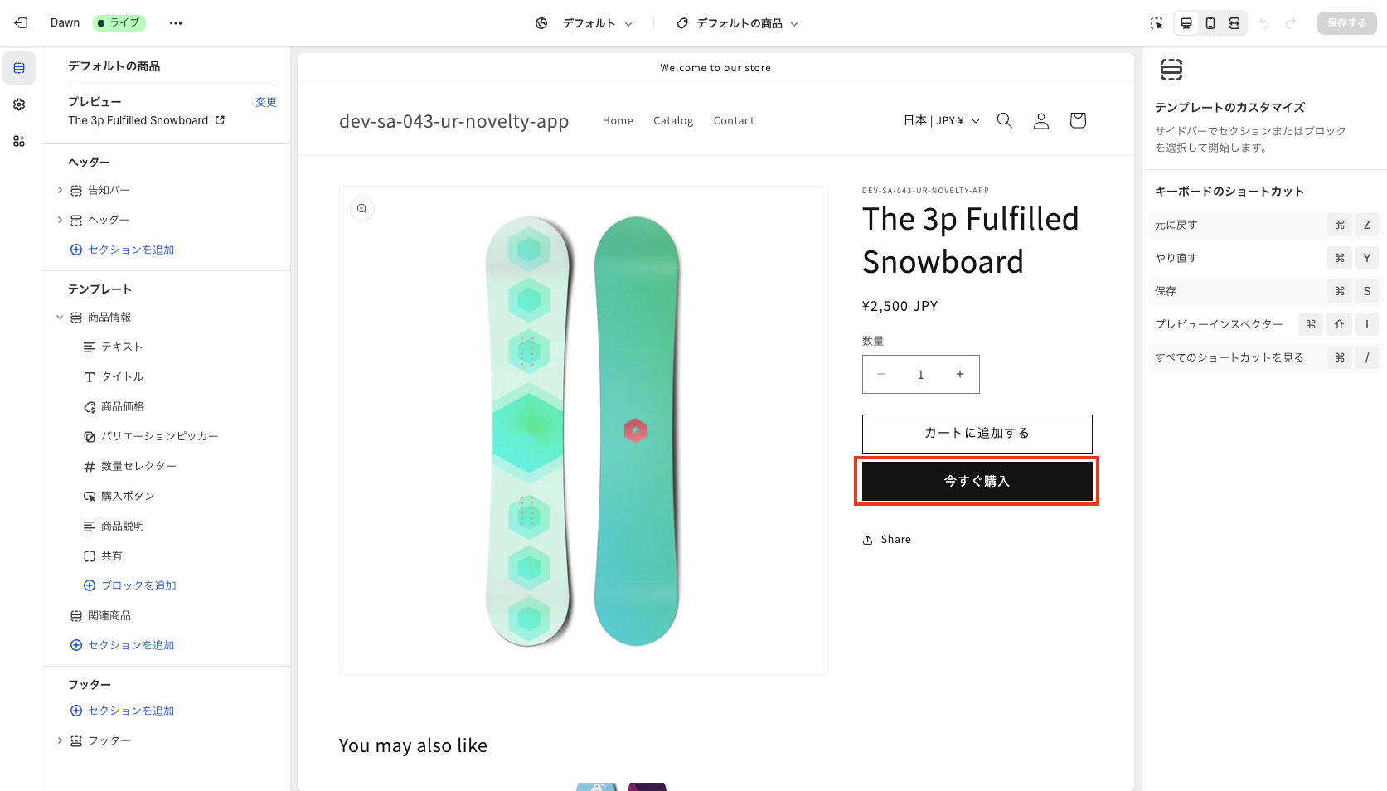
Task: Click the account icon in the preview header
Action: 1040,120
